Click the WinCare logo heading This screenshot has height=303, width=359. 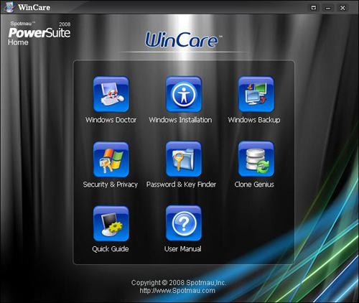click(x=182, y=39)
